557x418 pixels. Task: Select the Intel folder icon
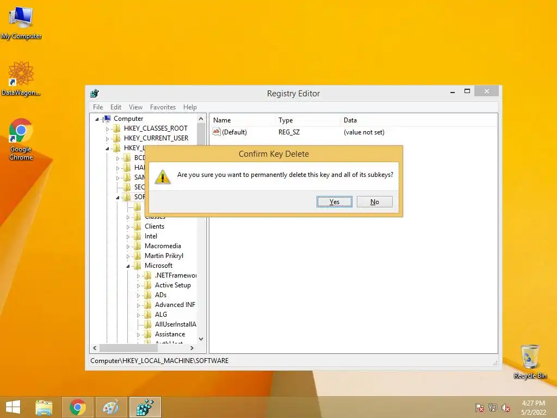(x=138, y=236)
